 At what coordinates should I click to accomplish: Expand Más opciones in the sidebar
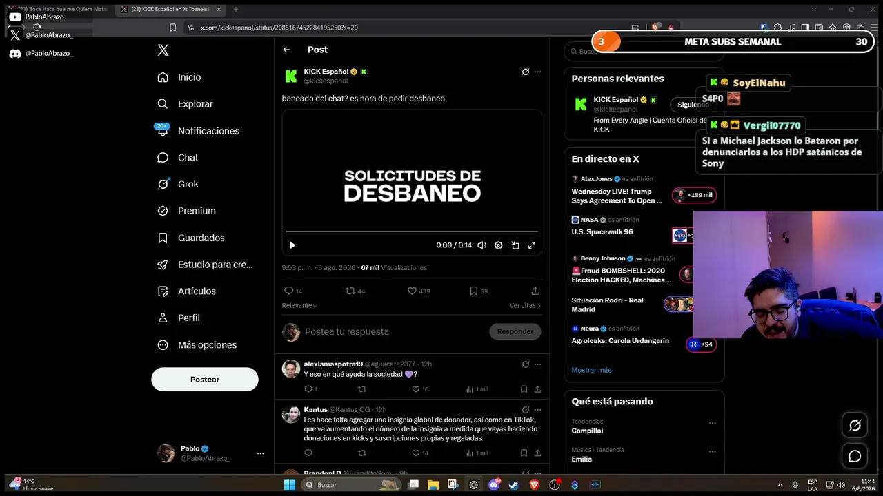pyautogui.click(x=197, y=344)
